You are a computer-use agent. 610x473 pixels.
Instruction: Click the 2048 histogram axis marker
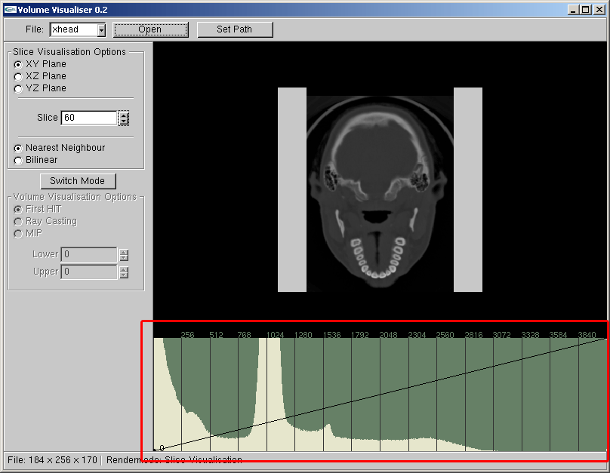[388, 334]
